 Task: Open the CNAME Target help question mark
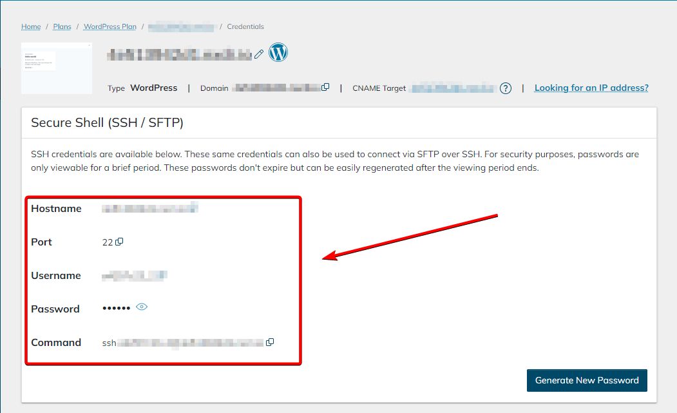click(506, 88)
